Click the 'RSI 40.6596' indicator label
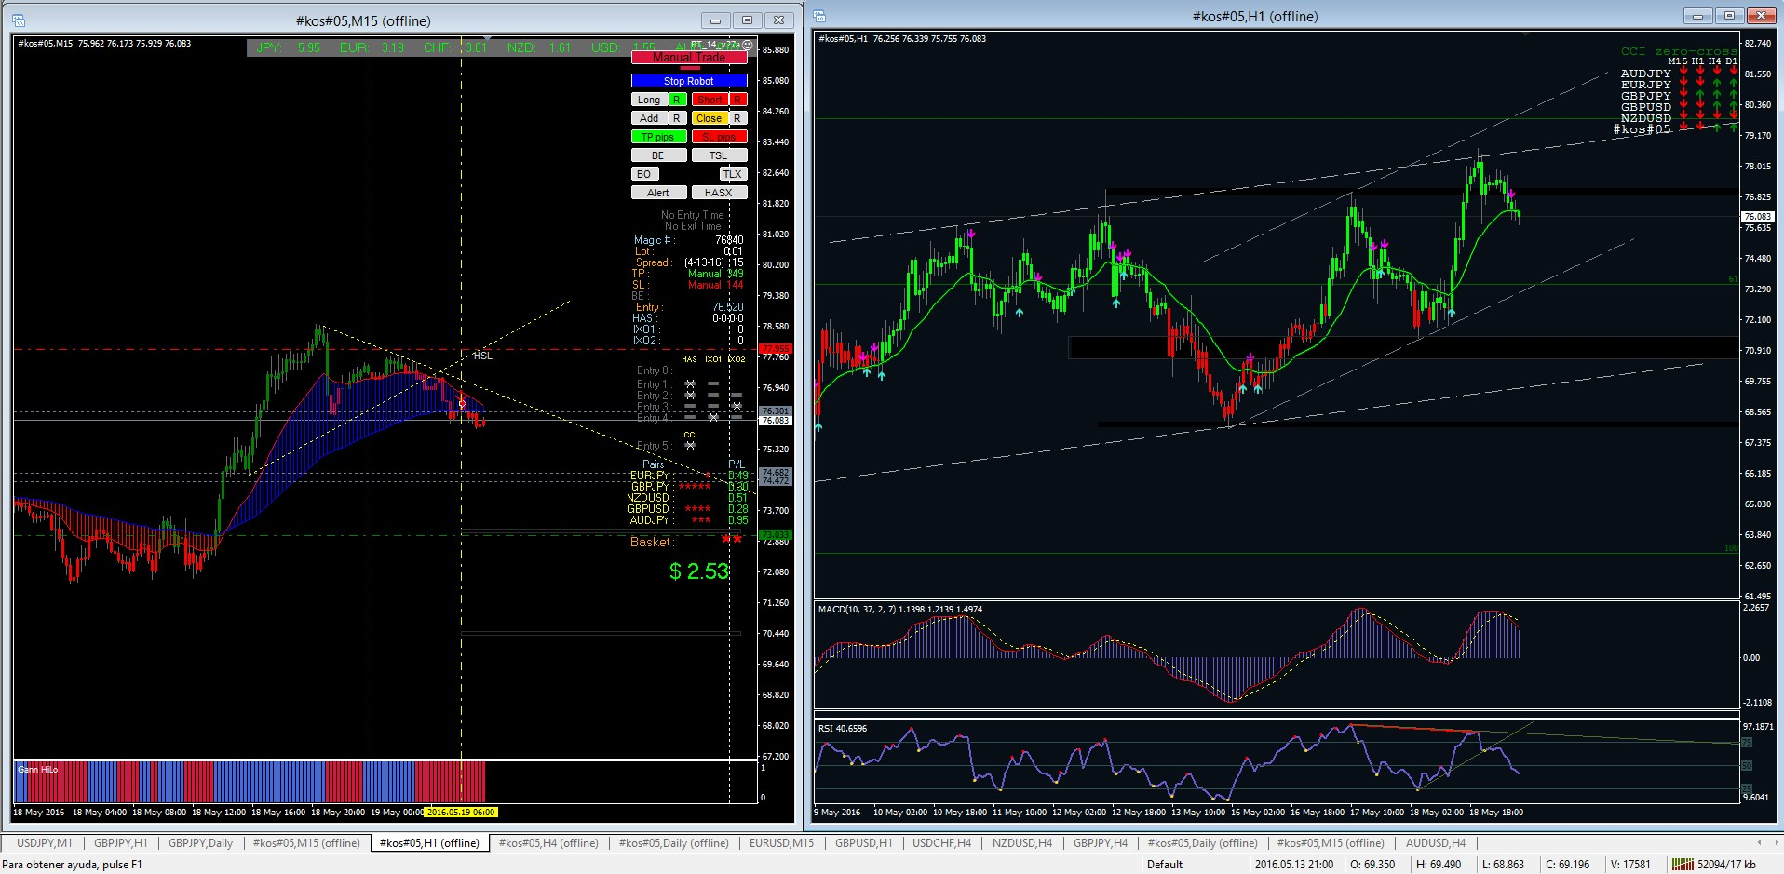The image size is (1784, 874). 843,729
